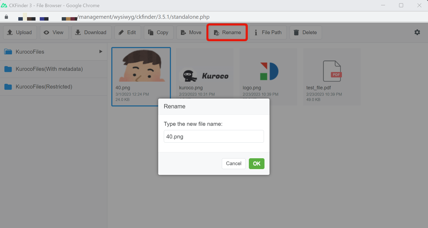Click the logo.png file name label
Screen dimensions: 428x228
252,88
